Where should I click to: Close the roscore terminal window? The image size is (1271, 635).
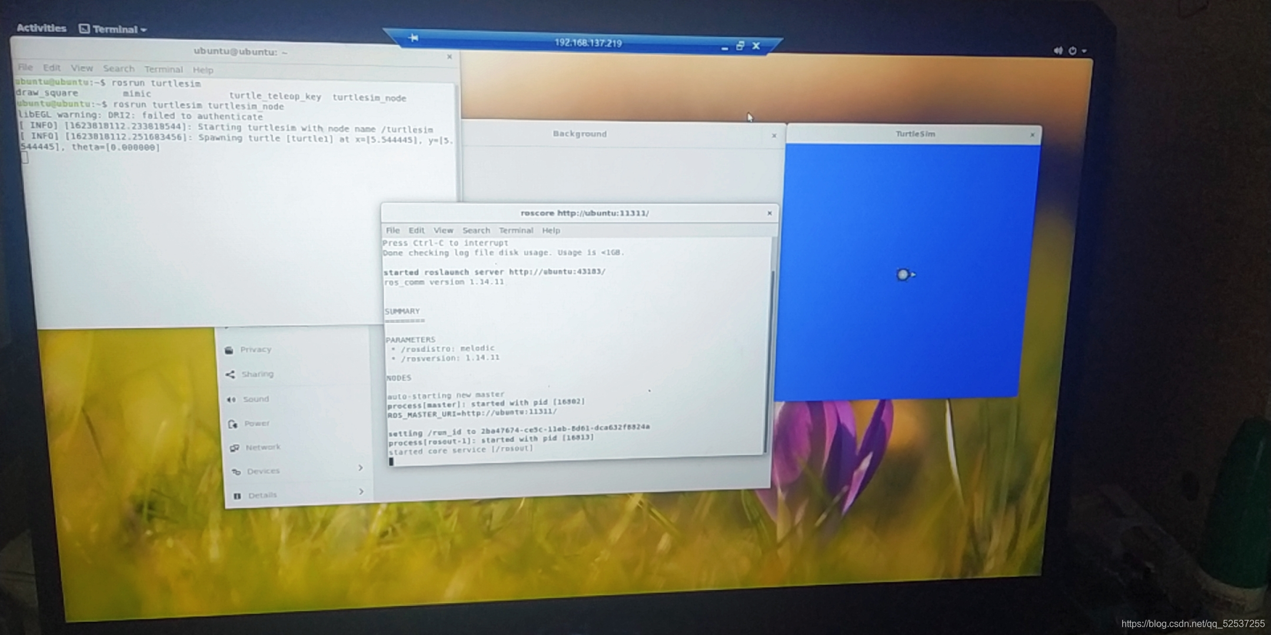(769, 213)
